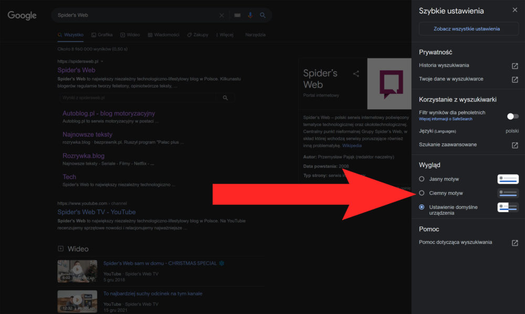Click the Spider's Web logo image
The width and height of the screenshot is (525, 314).
point(389,83)
